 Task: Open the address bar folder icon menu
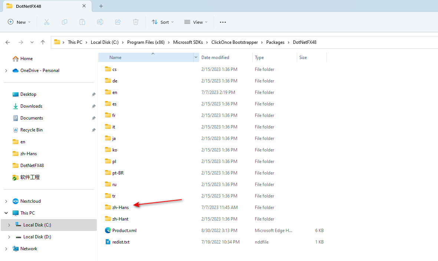tap(57, 42)
